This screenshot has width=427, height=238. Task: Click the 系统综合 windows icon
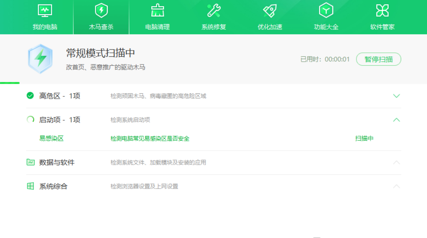[x=30, y=186]
